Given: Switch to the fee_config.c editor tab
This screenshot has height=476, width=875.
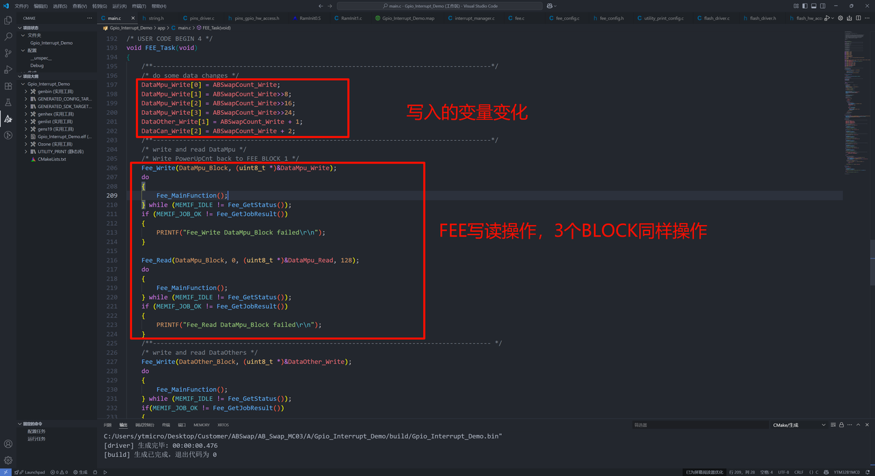Looking at the screenshot, I should click(567, 18).
